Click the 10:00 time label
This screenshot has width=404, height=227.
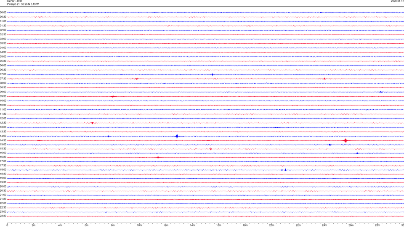coord(3,100)
